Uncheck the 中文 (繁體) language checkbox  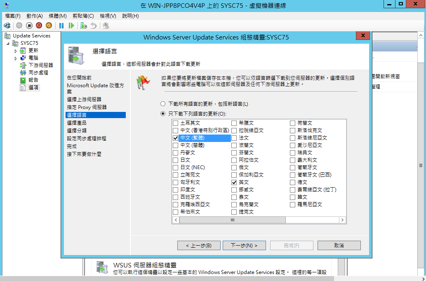[176, 138]
